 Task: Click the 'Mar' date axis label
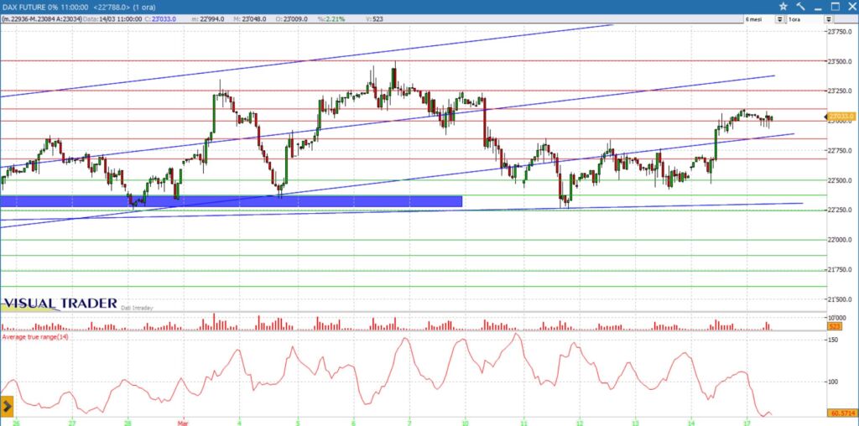click(x=183, y=423)
